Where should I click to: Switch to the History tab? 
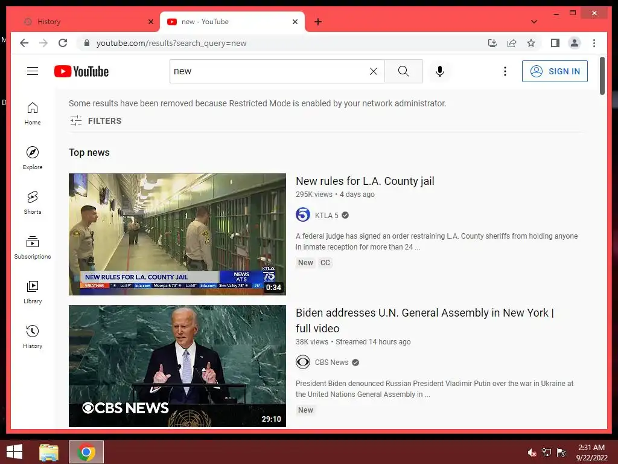84,22
